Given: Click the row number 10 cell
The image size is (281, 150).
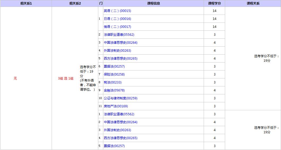Looking at the screenshot, I should click(x=100, y=98).
